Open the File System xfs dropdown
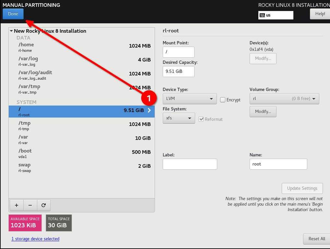The width and height of the screenshot is (330, 249). [x=179, y=118]
